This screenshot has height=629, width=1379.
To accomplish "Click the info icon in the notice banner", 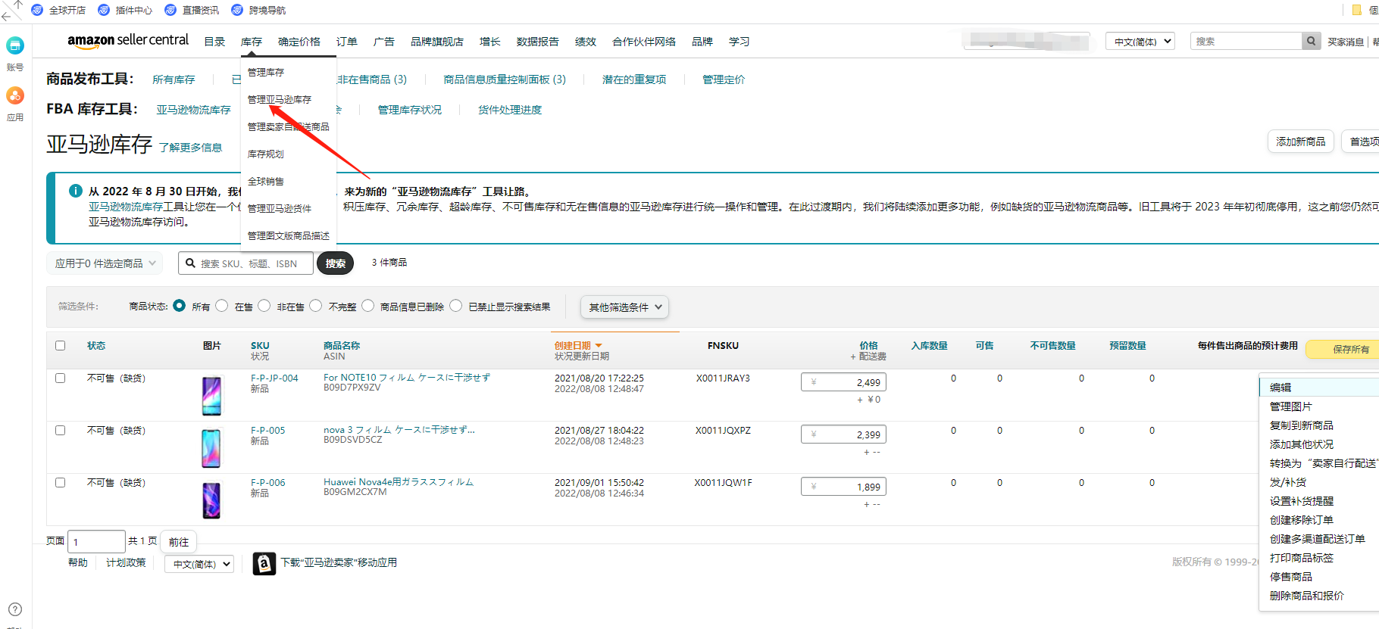I will pos(76,191).
